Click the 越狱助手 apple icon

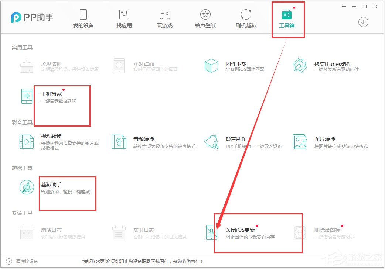click(x=27, y=187)
